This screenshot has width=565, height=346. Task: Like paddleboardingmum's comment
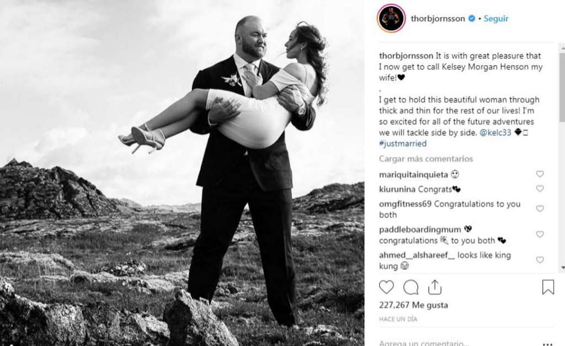(x=540, y=235)
